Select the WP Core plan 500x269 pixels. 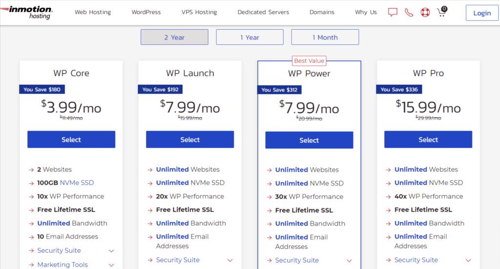tap(71, 139)
